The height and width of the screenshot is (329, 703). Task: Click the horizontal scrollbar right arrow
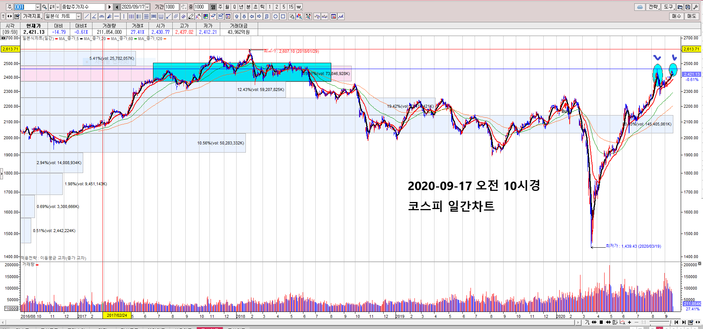coord(578,322)
